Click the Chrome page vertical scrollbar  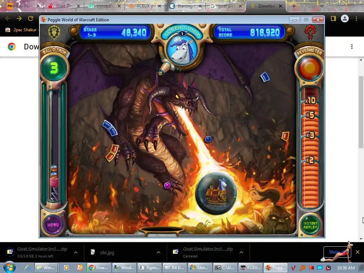(361, 112)
